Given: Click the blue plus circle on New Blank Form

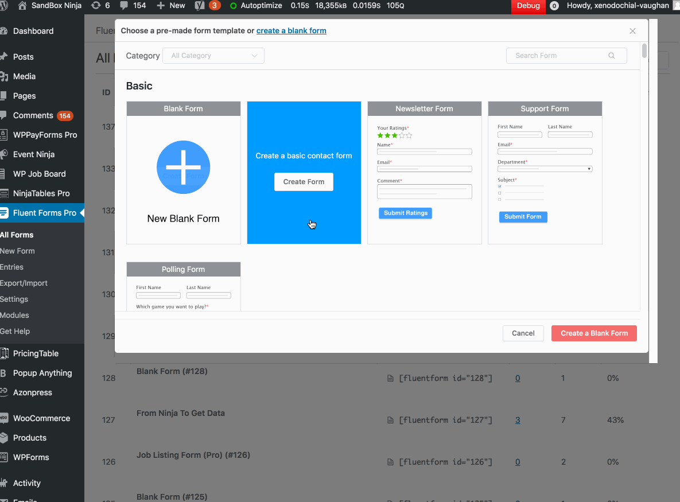Looking at the screenshot, I should (183, 167).
